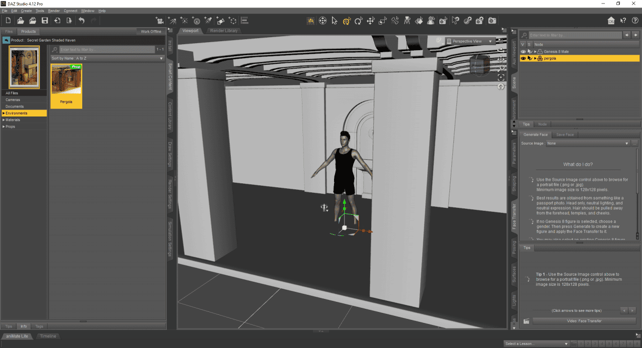Switch to the Render Library tab
This screenshot has height=348, width=642.
224,30
